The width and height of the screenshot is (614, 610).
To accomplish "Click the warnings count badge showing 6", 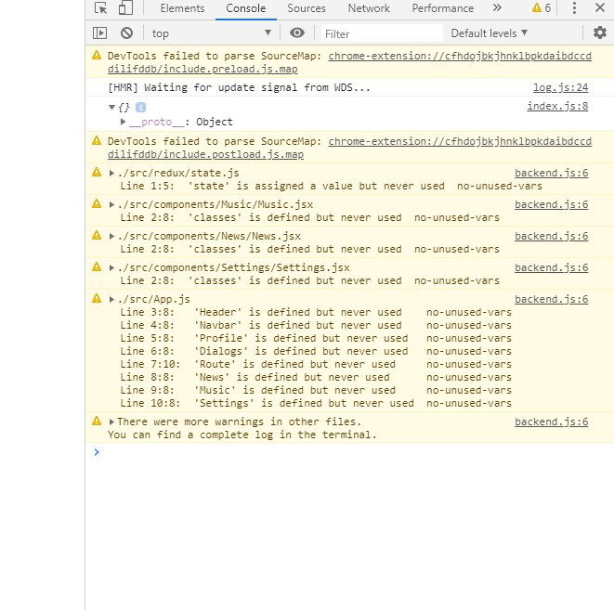I will tap(542, 7).
